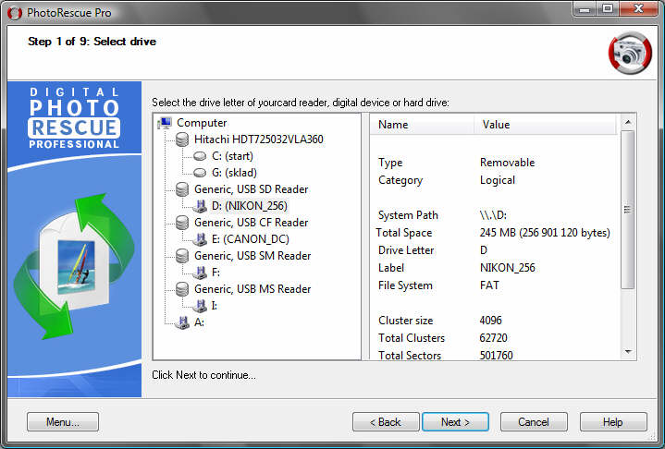Viewport: 665px width, 449px height.
Task: Click the camera lifebuoy icon in the header
Action: [x=630, y=54]
